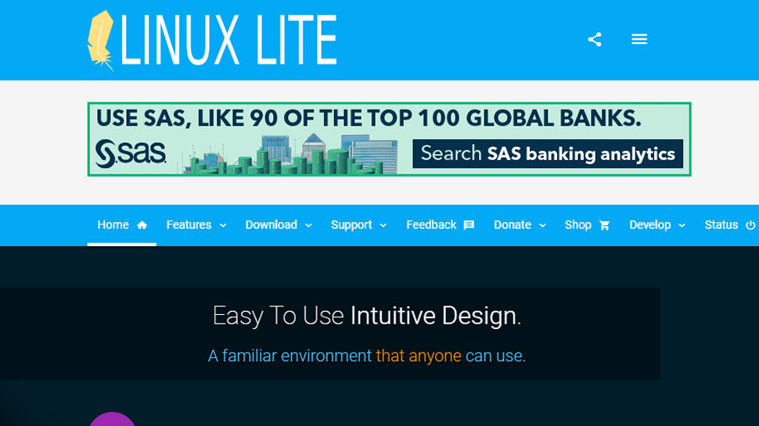The image size is (759, 426).
Task: Click the city skyline ad image
Action: point(290,154)
